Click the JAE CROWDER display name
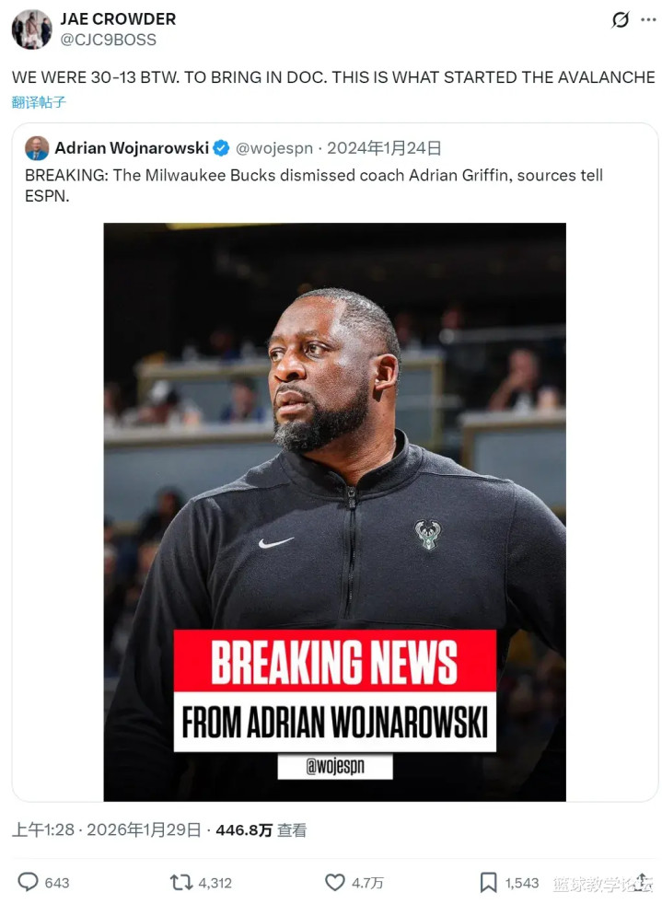The height and width of the screenshot is (904, 662). click(x=118, y=19)
